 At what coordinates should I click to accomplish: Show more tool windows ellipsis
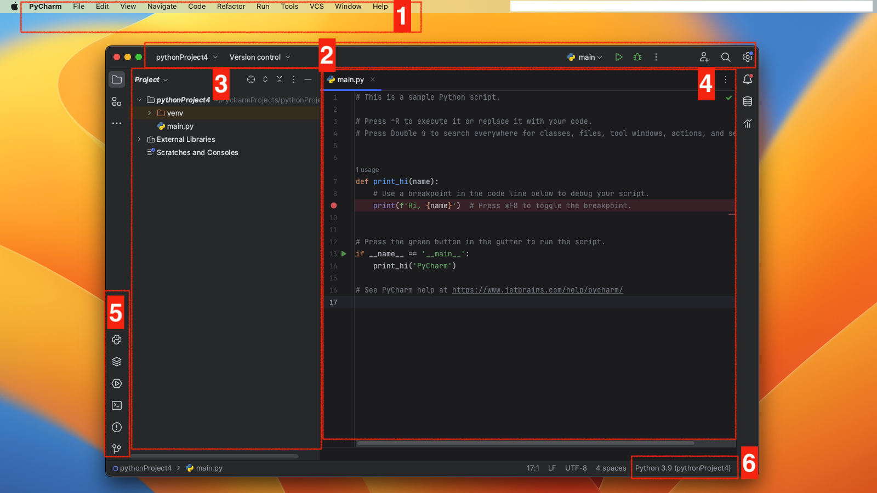(x=117, y=123)
